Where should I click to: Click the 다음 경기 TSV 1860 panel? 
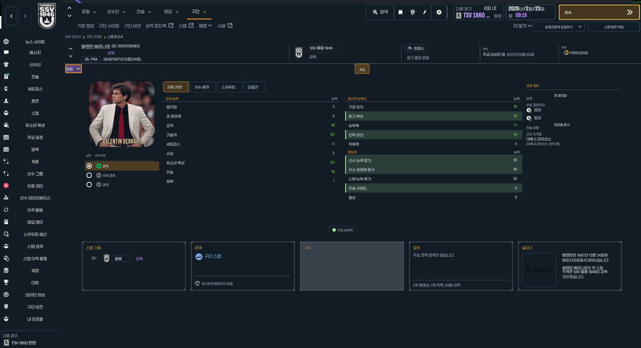coord(478,12)
